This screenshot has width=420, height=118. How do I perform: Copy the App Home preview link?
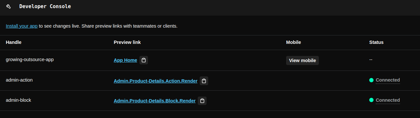[144, 60]
